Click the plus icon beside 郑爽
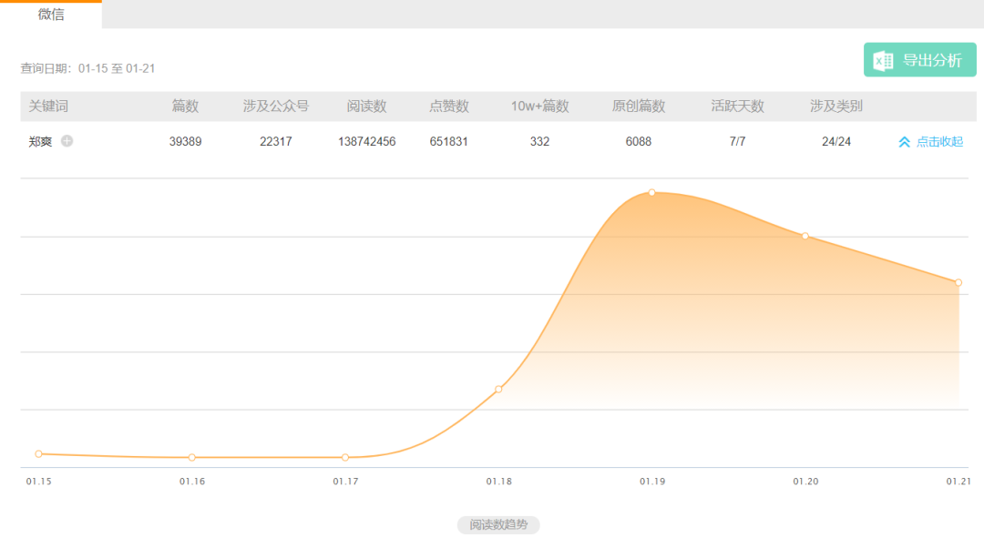This screenshot has height=538, width=984. 67,141
